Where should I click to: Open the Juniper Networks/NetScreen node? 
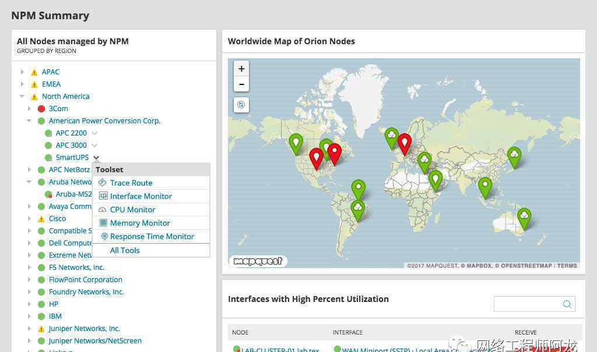pos(95,341)
